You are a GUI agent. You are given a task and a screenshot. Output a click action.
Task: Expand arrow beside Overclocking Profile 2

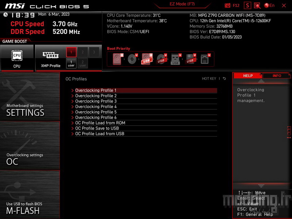(x=72, y=96)
